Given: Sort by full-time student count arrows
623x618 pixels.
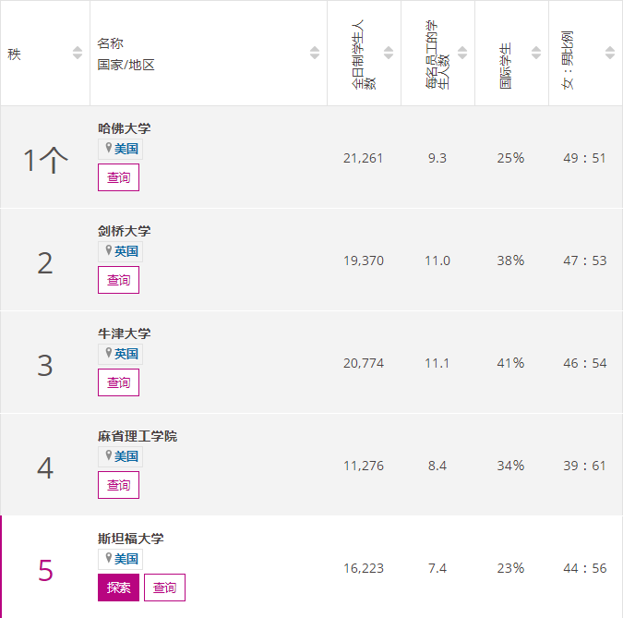Looking at the screenshot, I should click(389, 54).
